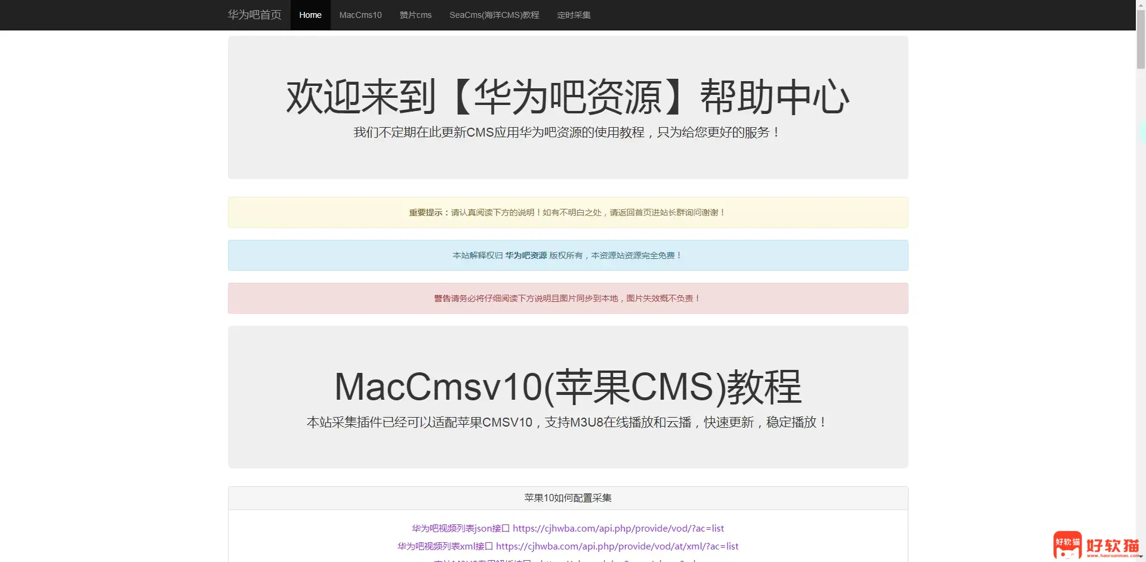Select the Home nav tab
The image size is (1146, 562).
pos(310,15)
